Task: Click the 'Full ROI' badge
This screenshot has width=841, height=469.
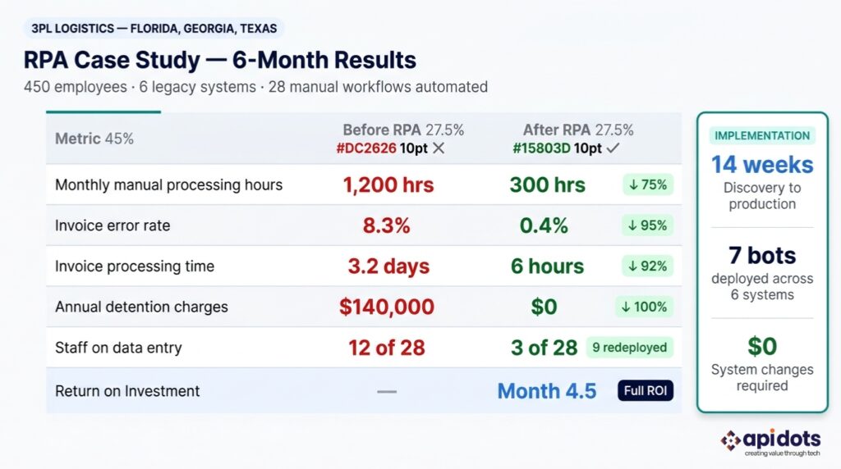Action: 646,391
